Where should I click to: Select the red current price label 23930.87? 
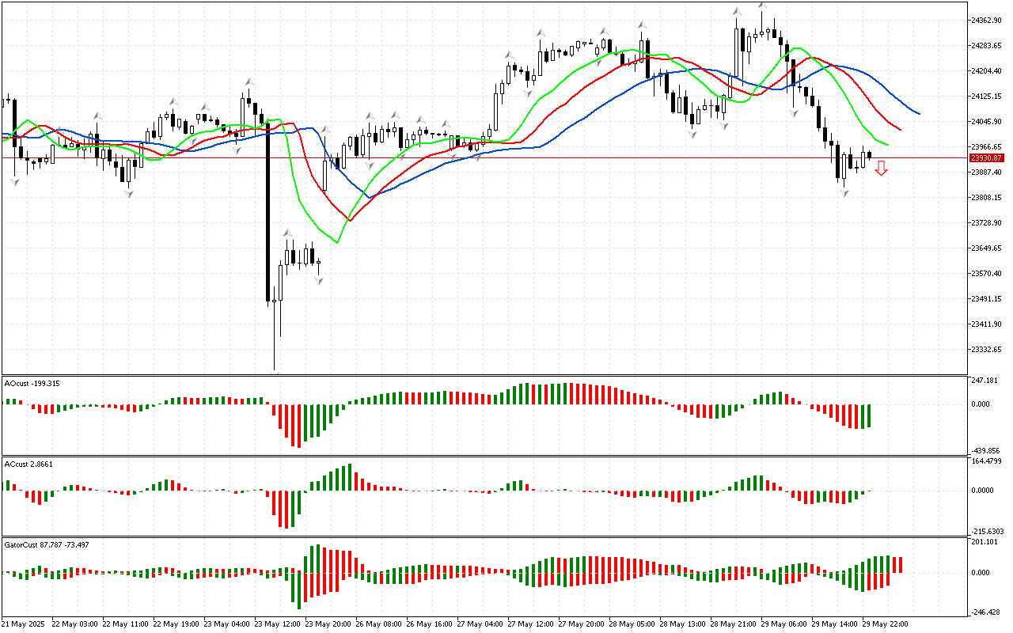[x=986, y=158]
